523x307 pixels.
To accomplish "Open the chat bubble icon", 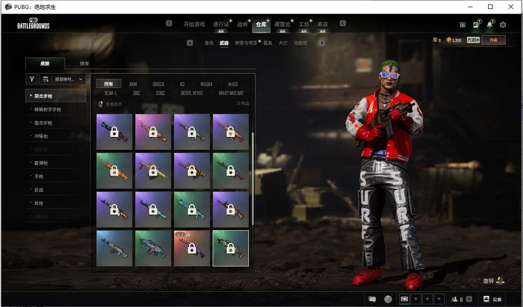I will (x=372, y=299).
